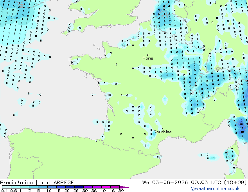248x192 pixels.
Task: Click the Dourbies location dot marker
Action: [x=162, y=129]
